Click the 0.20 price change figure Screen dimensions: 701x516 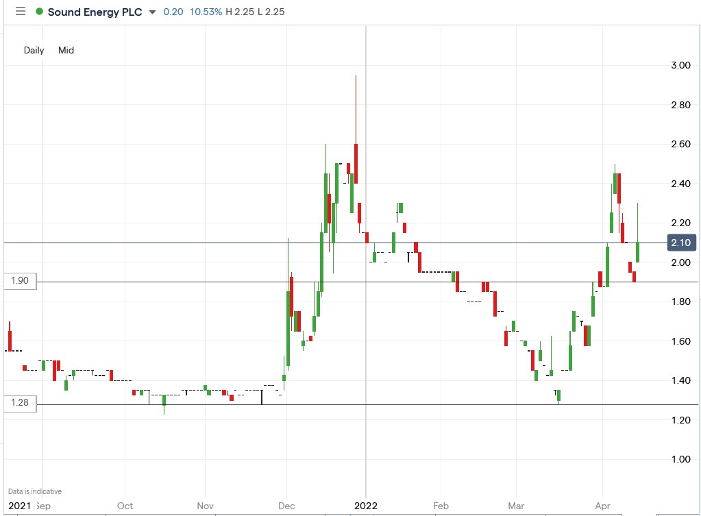(173, 12)
